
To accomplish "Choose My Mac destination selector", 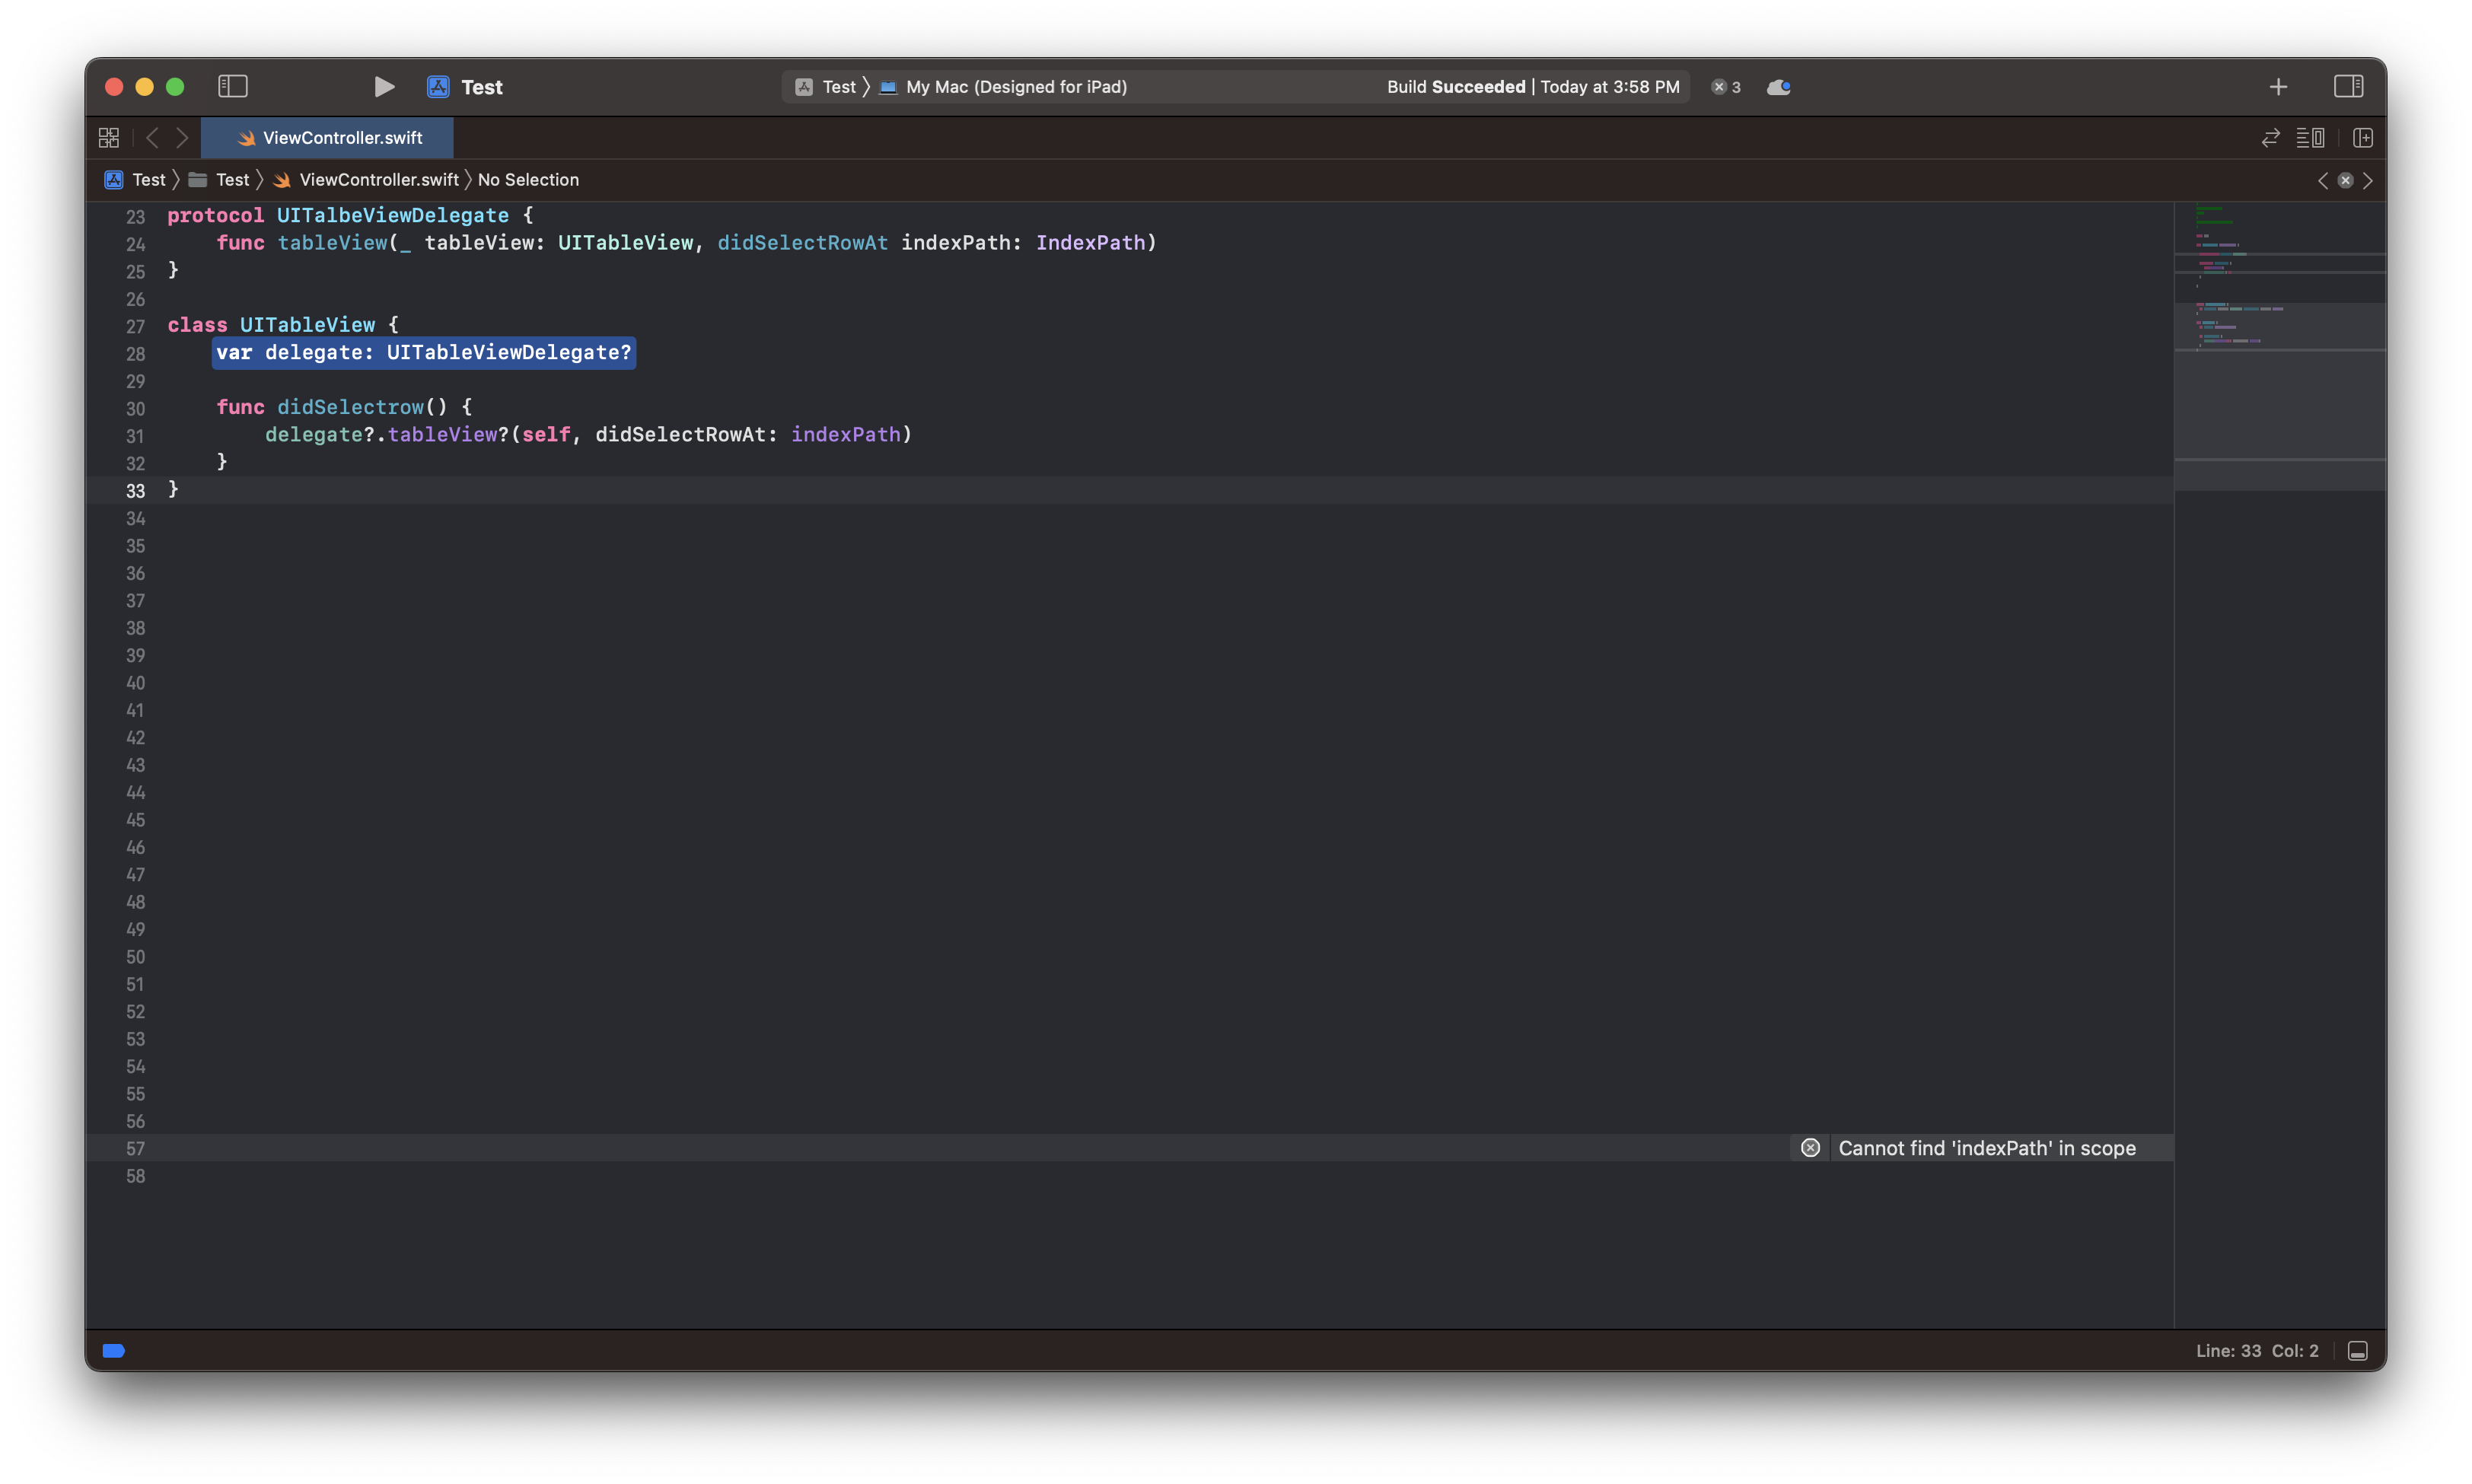I will tap(1015, 87).
